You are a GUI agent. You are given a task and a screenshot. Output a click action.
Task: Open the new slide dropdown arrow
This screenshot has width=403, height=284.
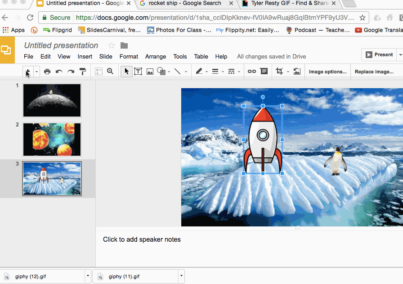(x=37, y=72)
